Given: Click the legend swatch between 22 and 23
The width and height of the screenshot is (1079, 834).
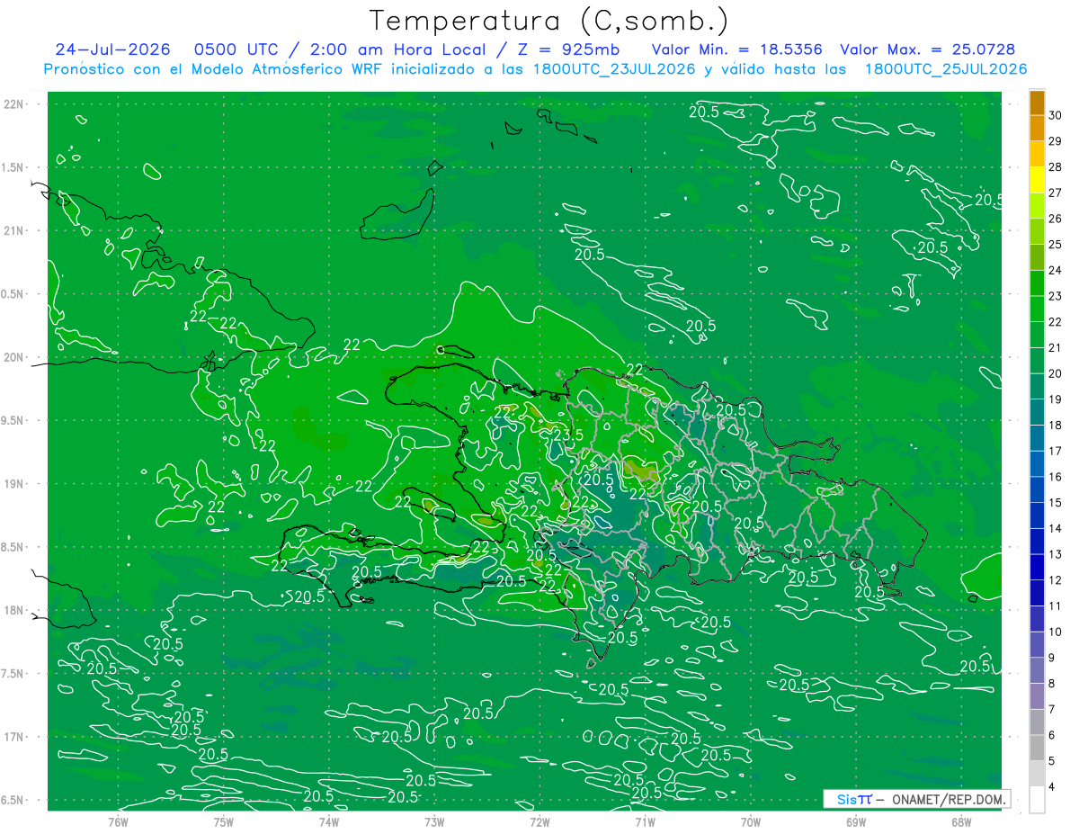Looking at the screenshot, I should point(1037,309).
